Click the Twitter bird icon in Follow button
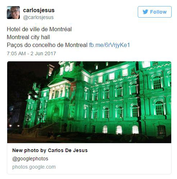 145,12
